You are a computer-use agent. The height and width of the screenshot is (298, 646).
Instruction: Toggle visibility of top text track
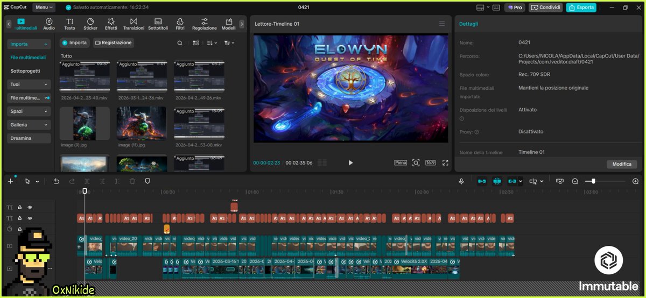click(x=30, y=207)
